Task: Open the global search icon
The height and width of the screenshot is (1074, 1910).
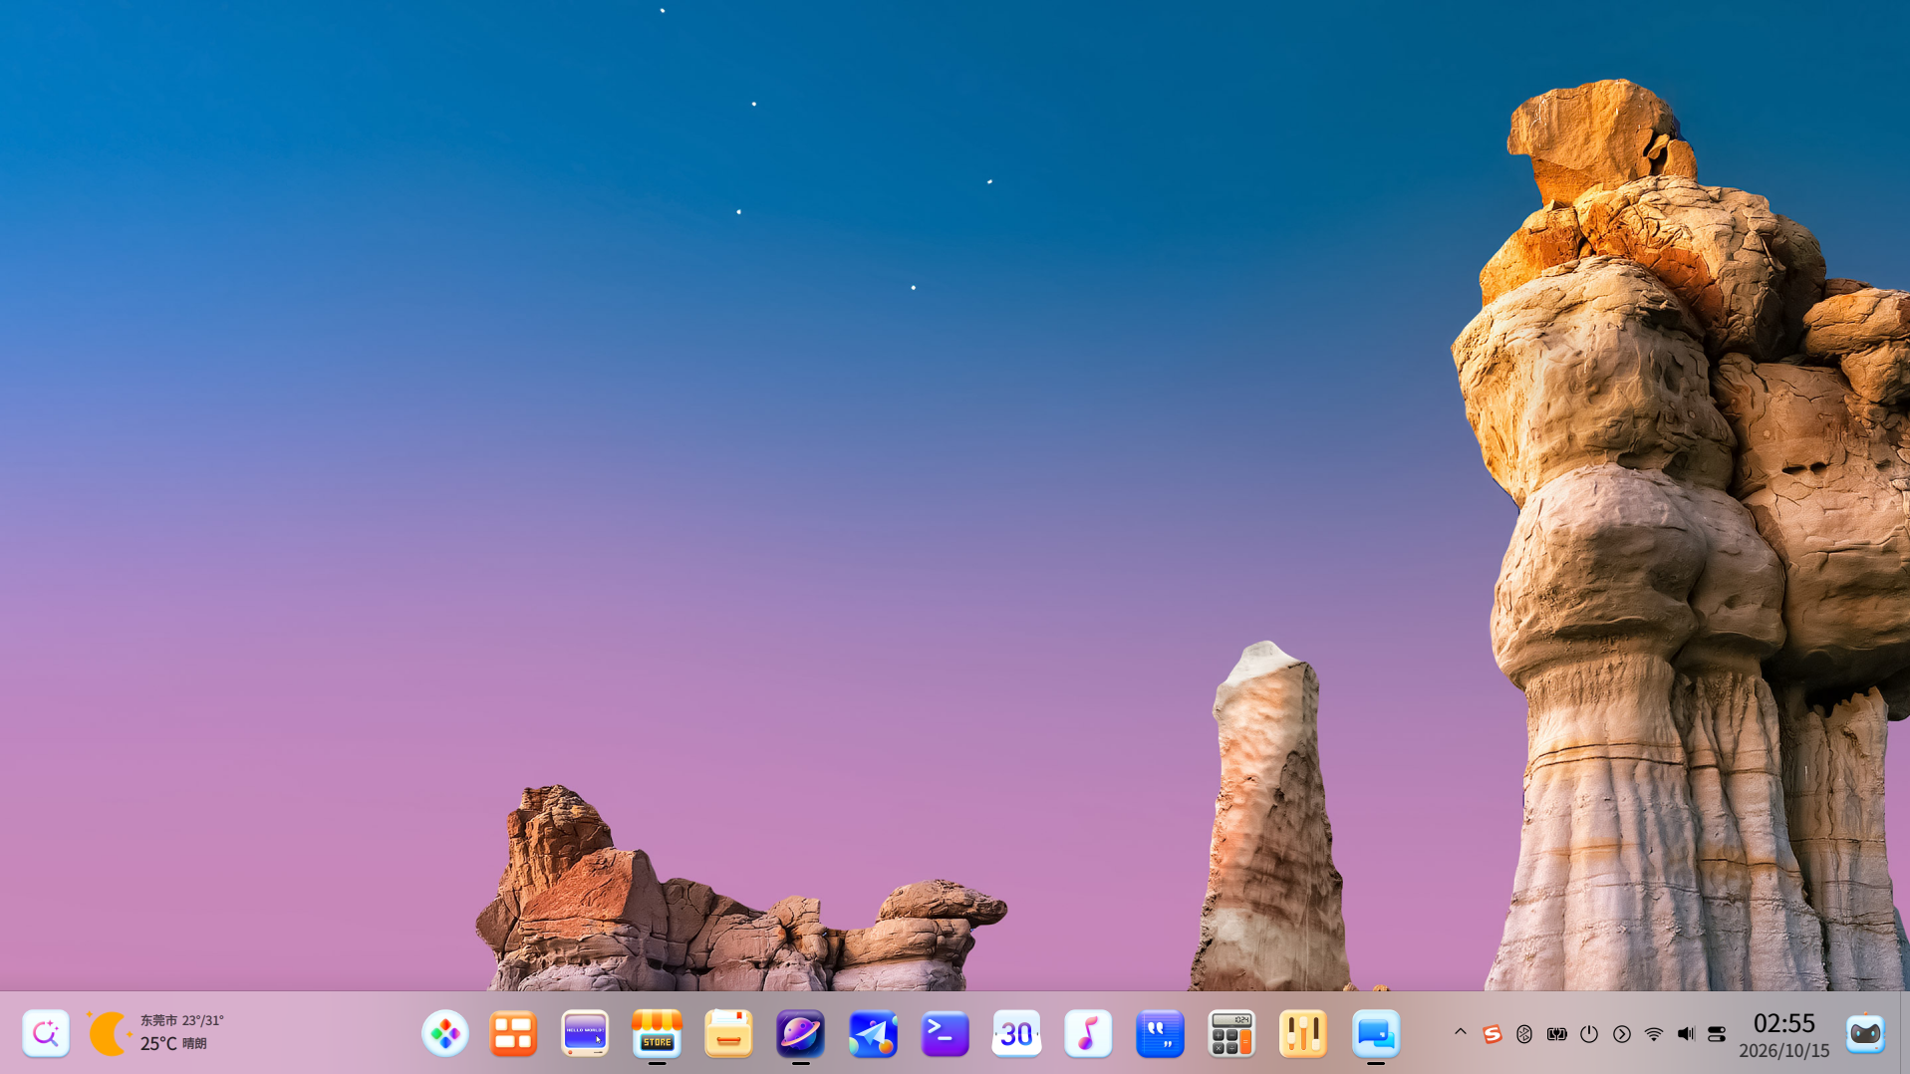Action: click(46, 1033)
